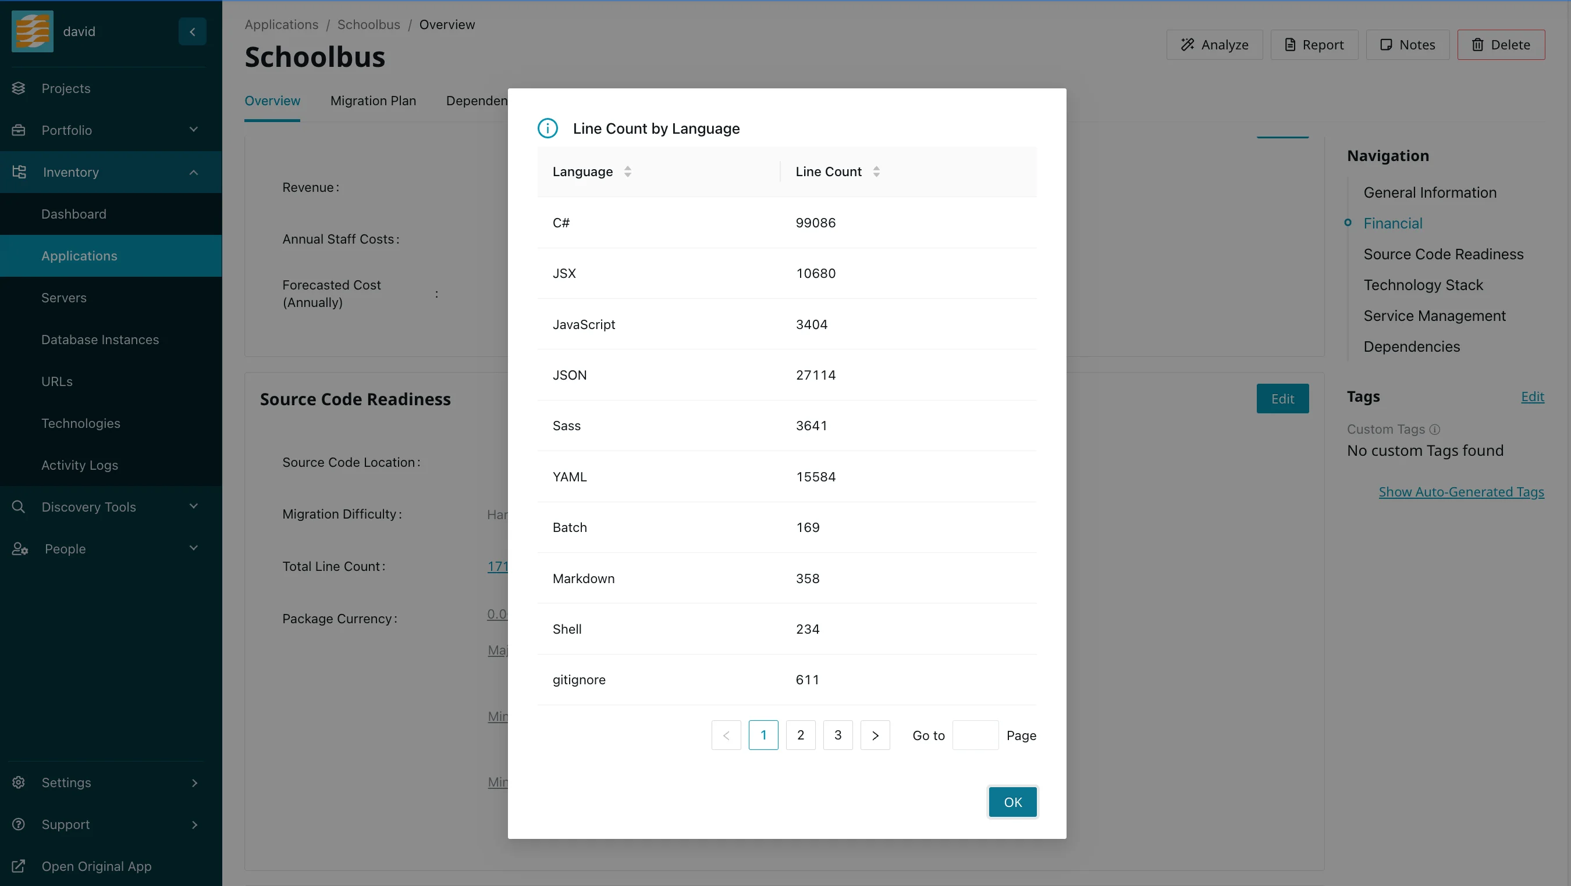Screen dimensions: 1571x886
Task: Click the C# language row
Action: click(x=787, y=223)
